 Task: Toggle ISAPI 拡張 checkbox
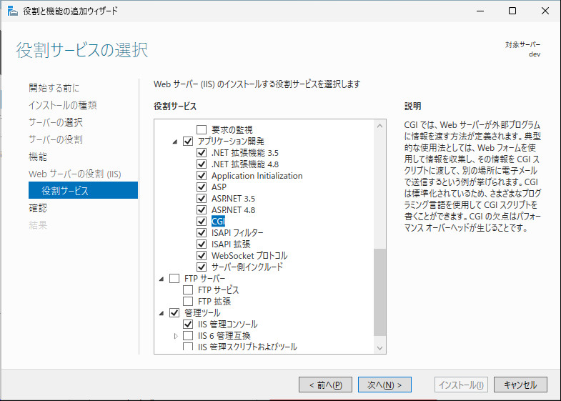[202, 244]
